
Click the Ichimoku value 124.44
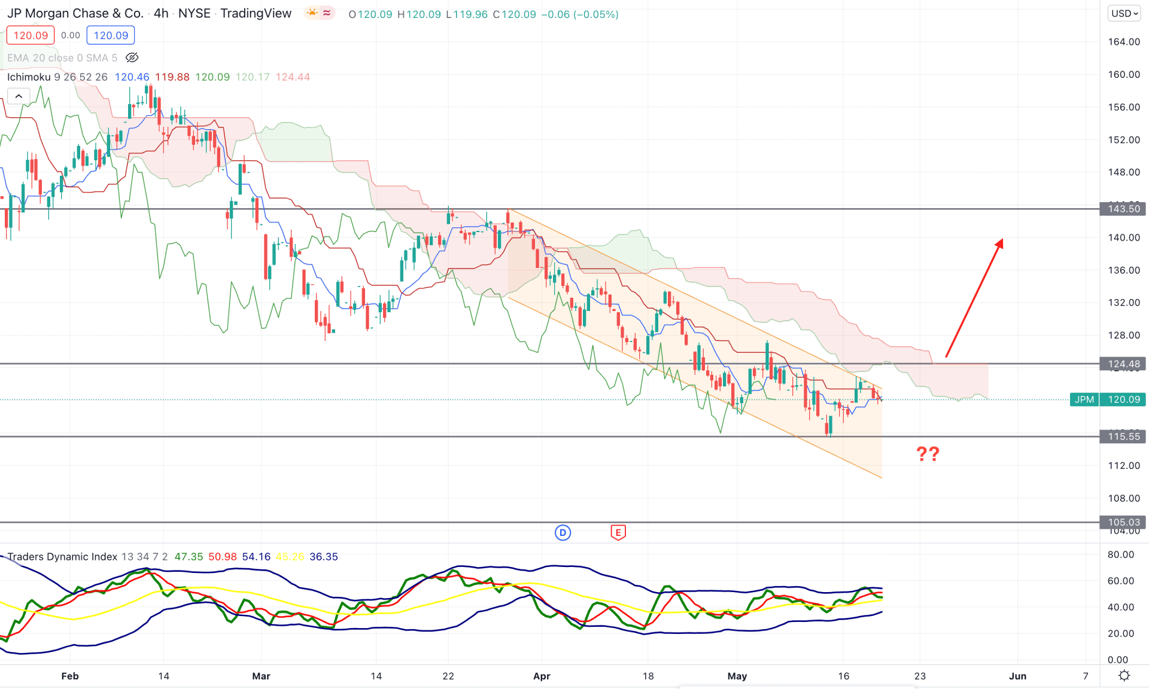[293, 77]
